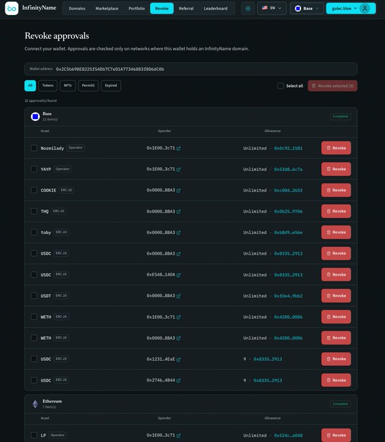Tick the Select all checkbox
The height and width of the screenshot is (442, 385).
coord(281,86)
